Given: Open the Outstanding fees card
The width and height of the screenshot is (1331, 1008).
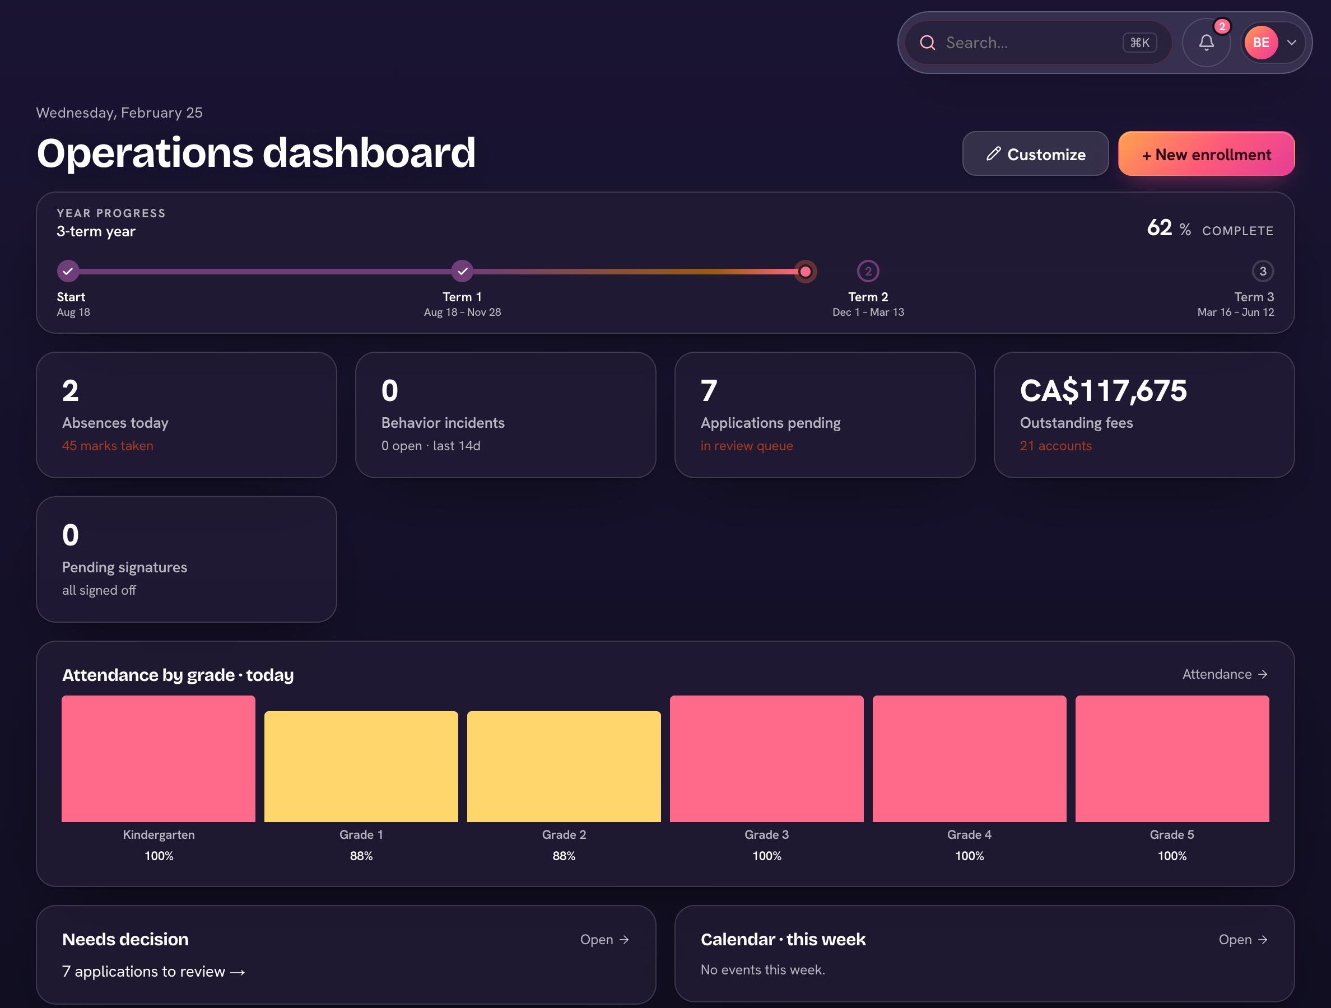Looking at the screenshot, I should 1144,415.
